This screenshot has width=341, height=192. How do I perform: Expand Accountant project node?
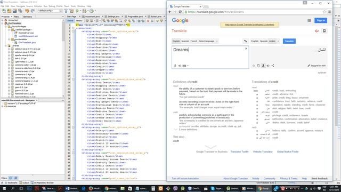pyautogui.click(x=2, y=20)
